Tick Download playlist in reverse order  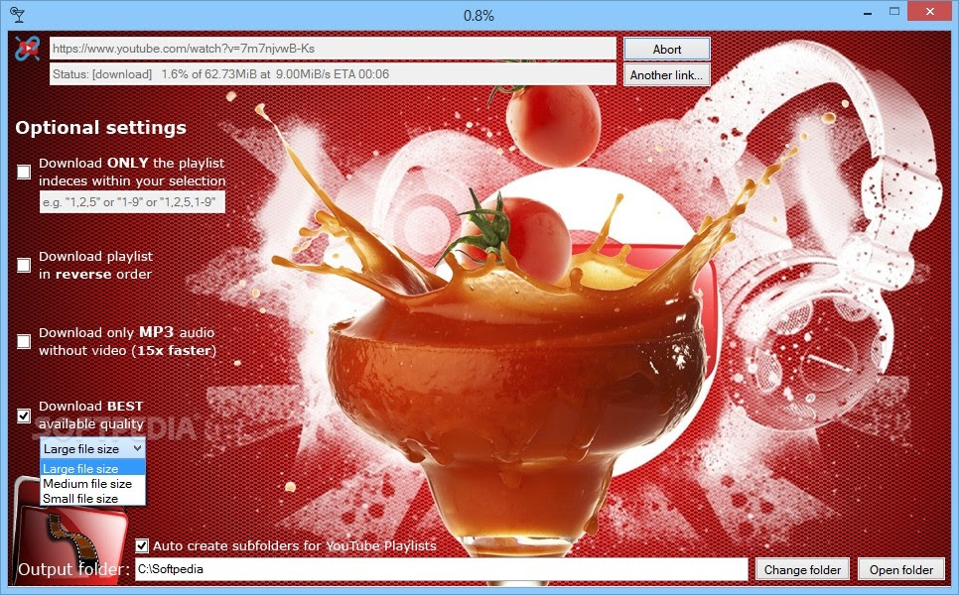coord(24,265)
